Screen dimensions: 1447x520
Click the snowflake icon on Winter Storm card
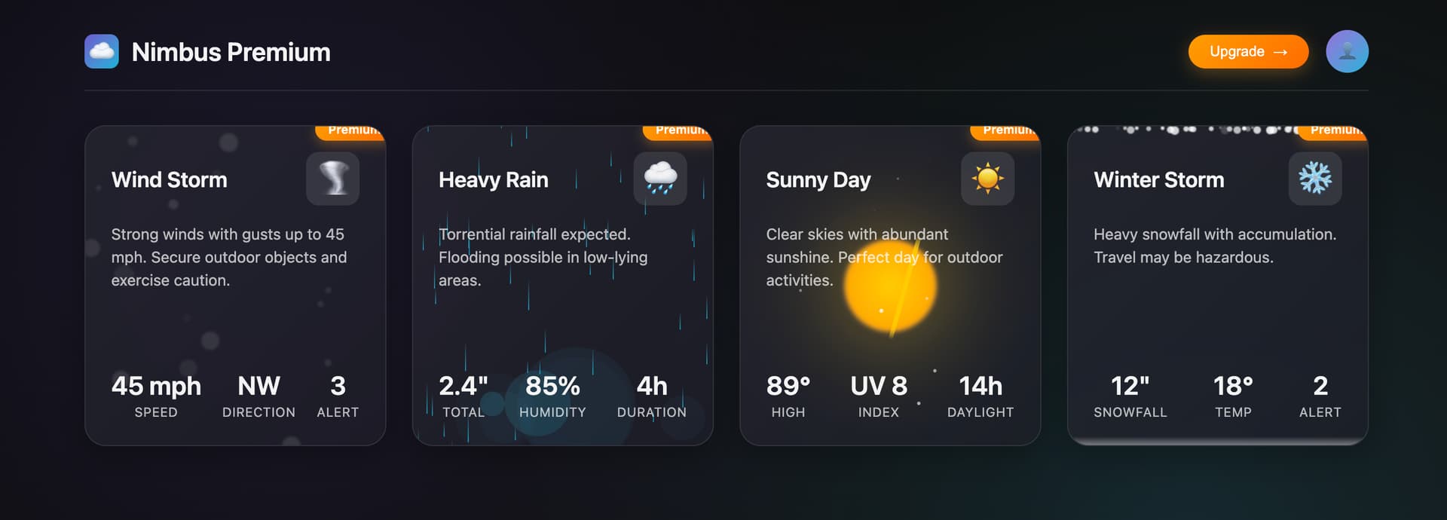(1315, 179)
